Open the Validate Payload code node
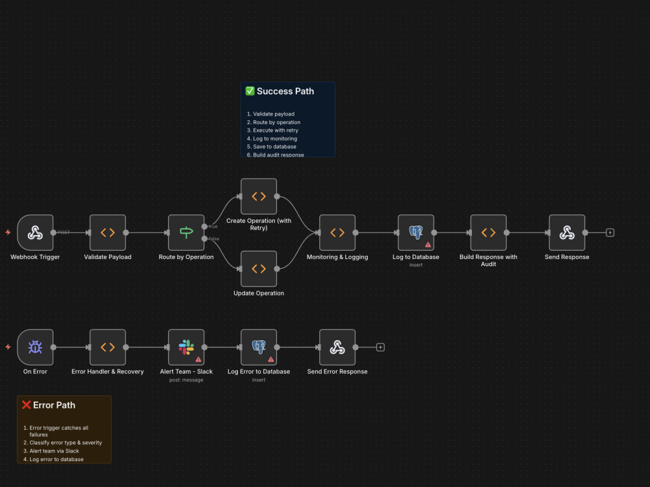 pos(108,232)
